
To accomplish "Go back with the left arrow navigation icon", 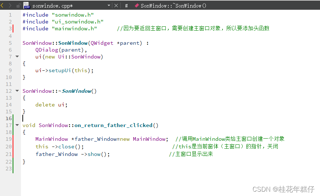I will [x=2, y=5].
